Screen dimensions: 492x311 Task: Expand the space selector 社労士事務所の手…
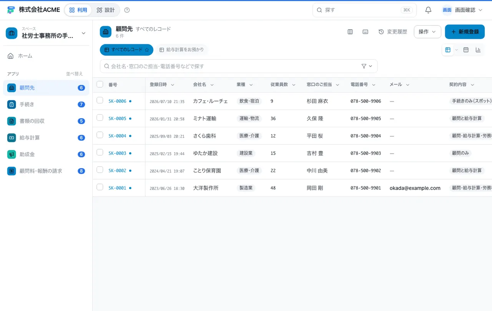(x=46, y=33)
